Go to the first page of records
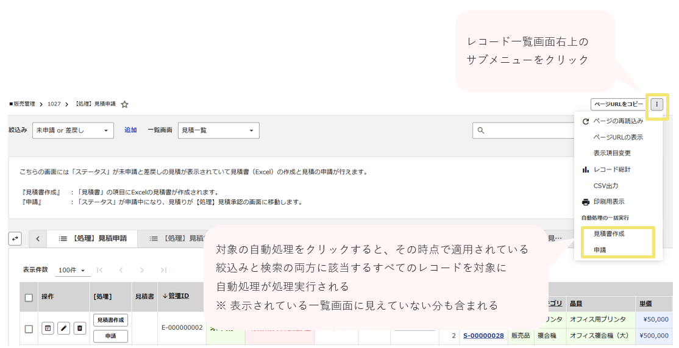This screenshot has width=679, height=348. coord(99,270)
